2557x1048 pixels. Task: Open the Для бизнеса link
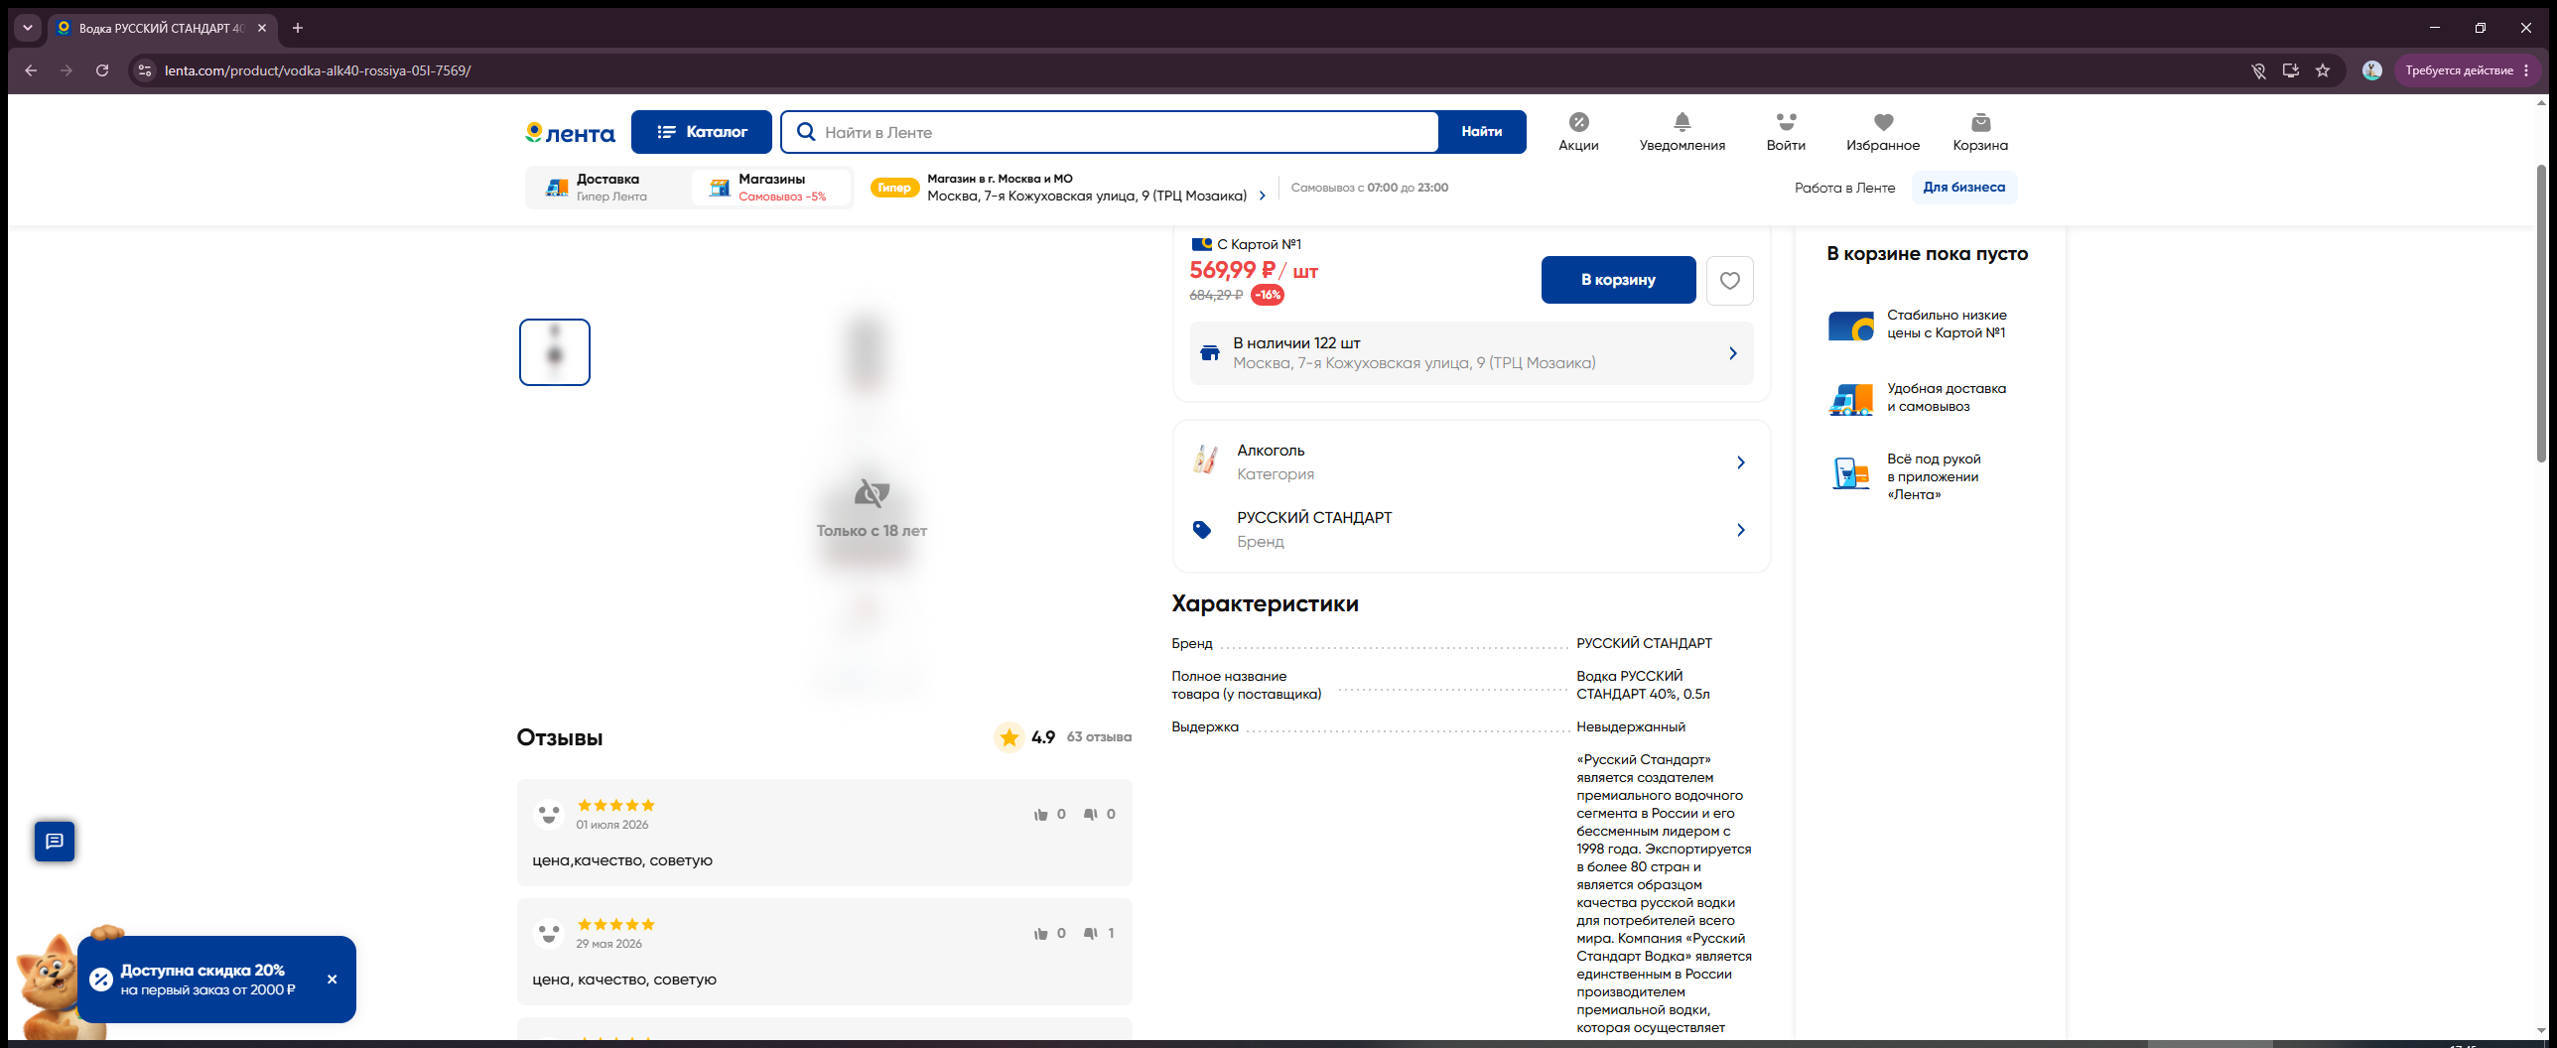point(1963,188)
